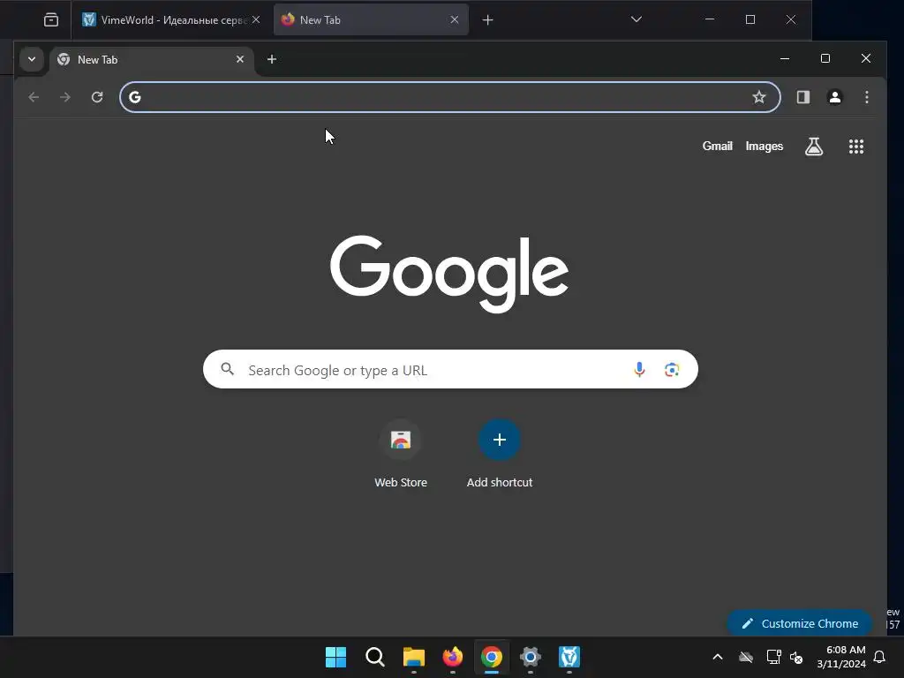This screenshot has height=678, width=904.
Task: Open the Web Store shortcut
Action: (x=401, y=455)
